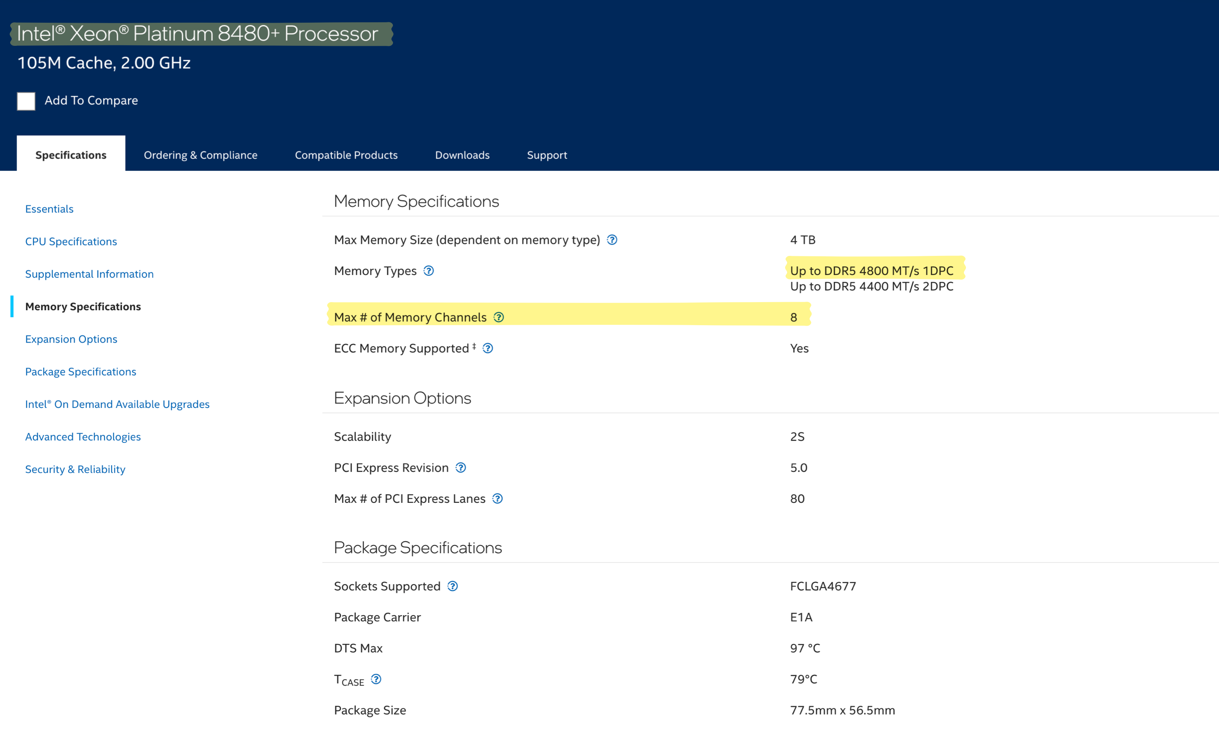Click the ECC Memory Supported Yes value
This screenshot has height=738, width=1219.
click(x=799, y=348)
